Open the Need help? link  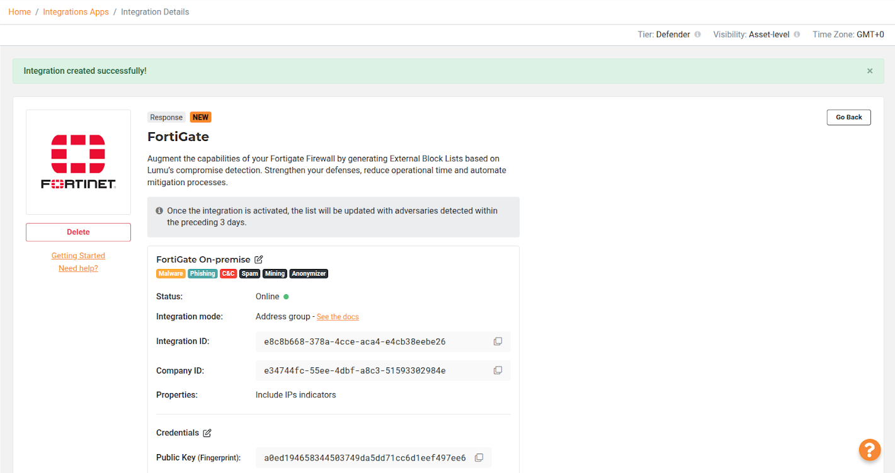[x=78, y=268]
